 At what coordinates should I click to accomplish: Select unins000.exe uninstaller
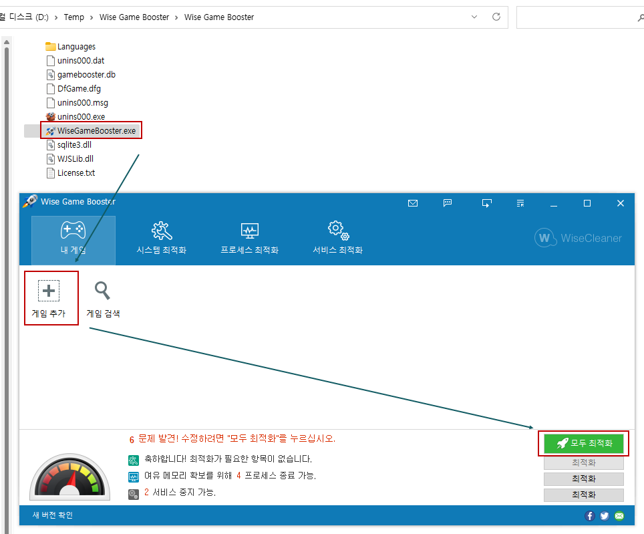(x=75, y=117)
